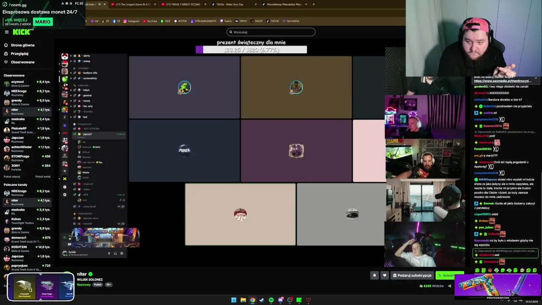This screenshot has height=305, width=542.
Task: Close The Longest Game tab
Action: pyautogui.click(x=155, y=4)
